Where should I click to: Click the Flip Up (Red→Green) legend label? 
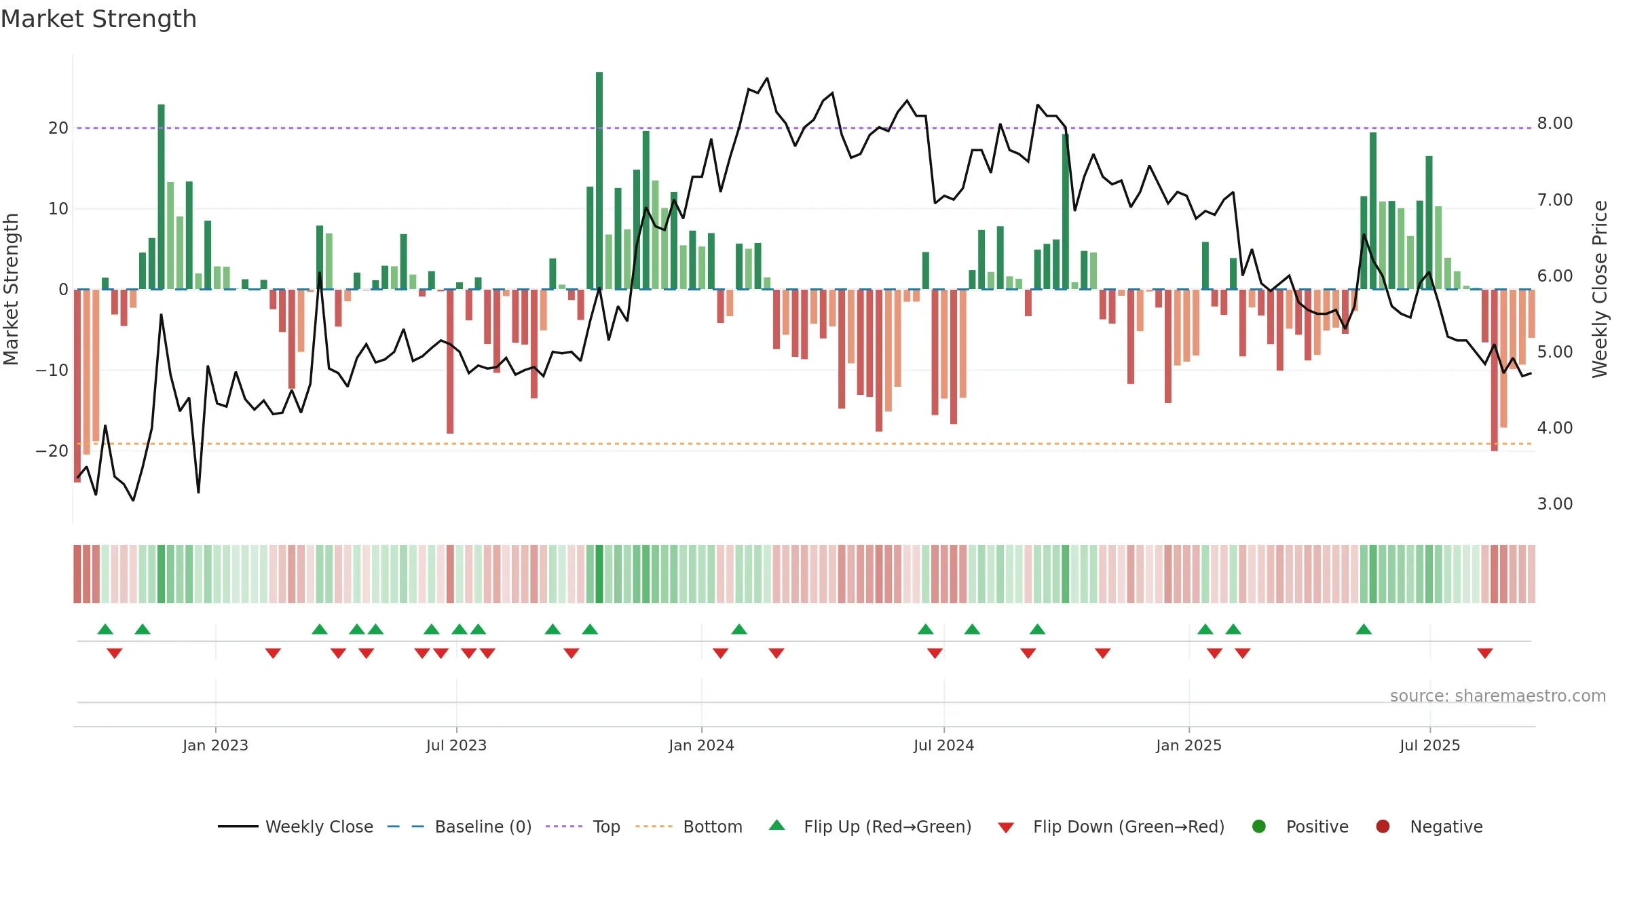click(x=888, y=826)
